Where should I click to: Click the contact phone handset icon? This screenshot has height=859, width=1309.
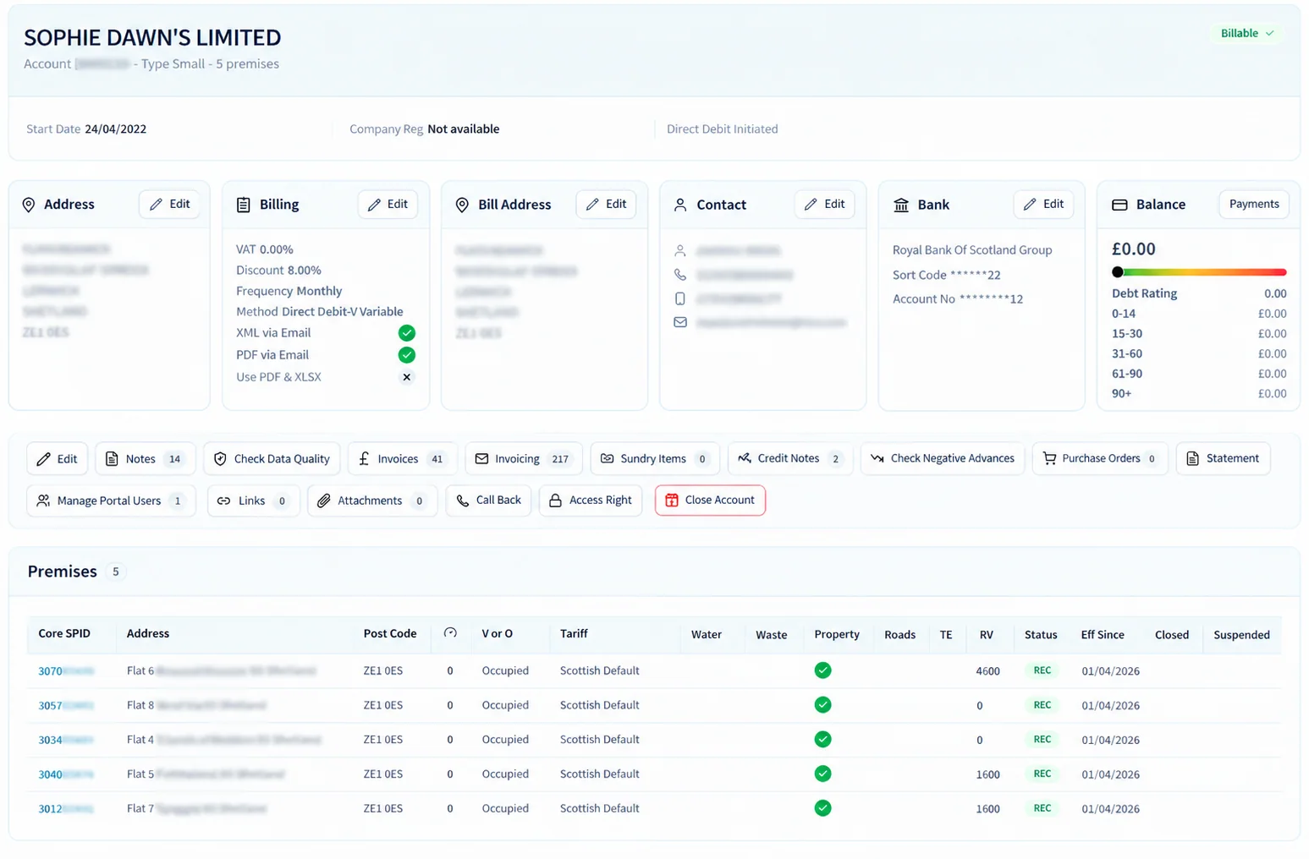(x=680, y=275)
